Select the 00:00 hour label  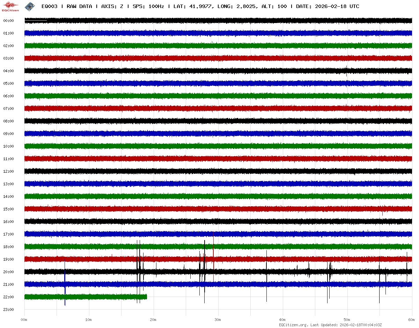(8, 21)
